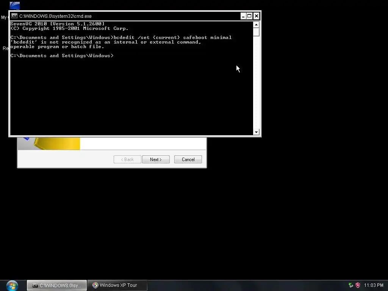The image size is (388, 291).
Task: Click the last command prompt line
Action: [62, 56]
